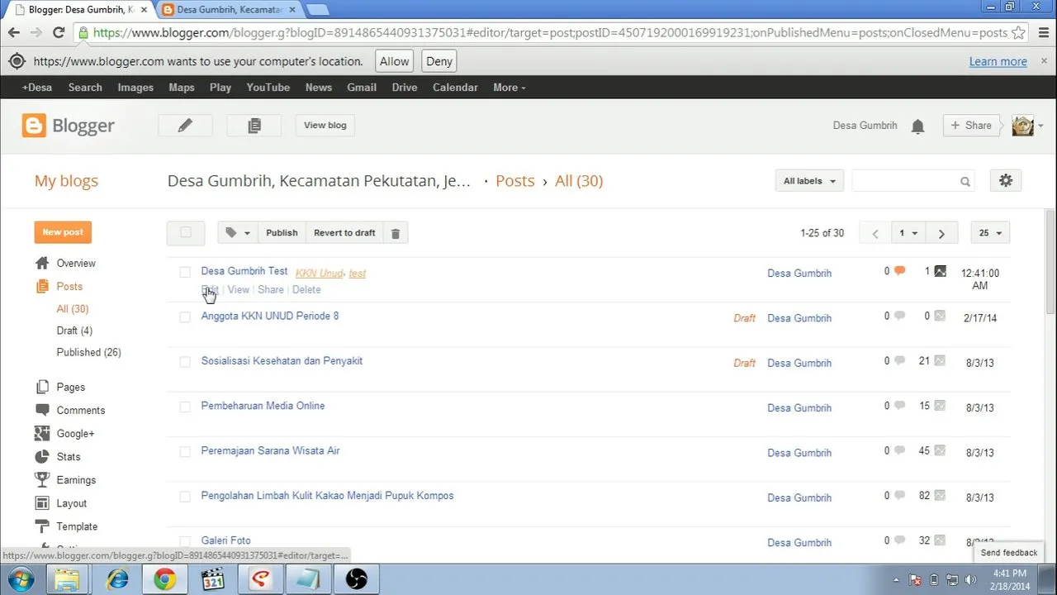Show hidden system tray icons
This screenshot has width=1057, height=595.
[896, 579]
